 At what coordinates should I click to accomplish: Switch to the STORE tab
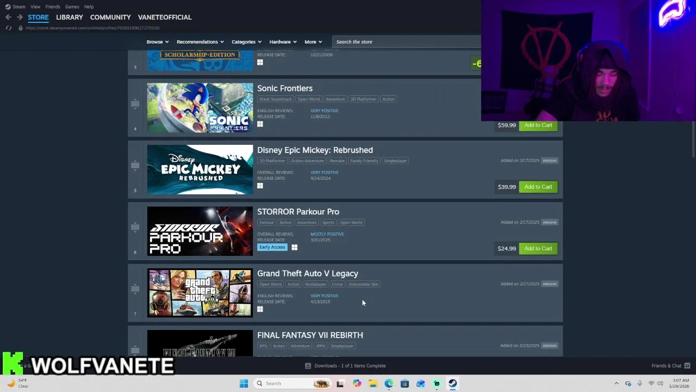pyautogui.click(x=38, y=17)
